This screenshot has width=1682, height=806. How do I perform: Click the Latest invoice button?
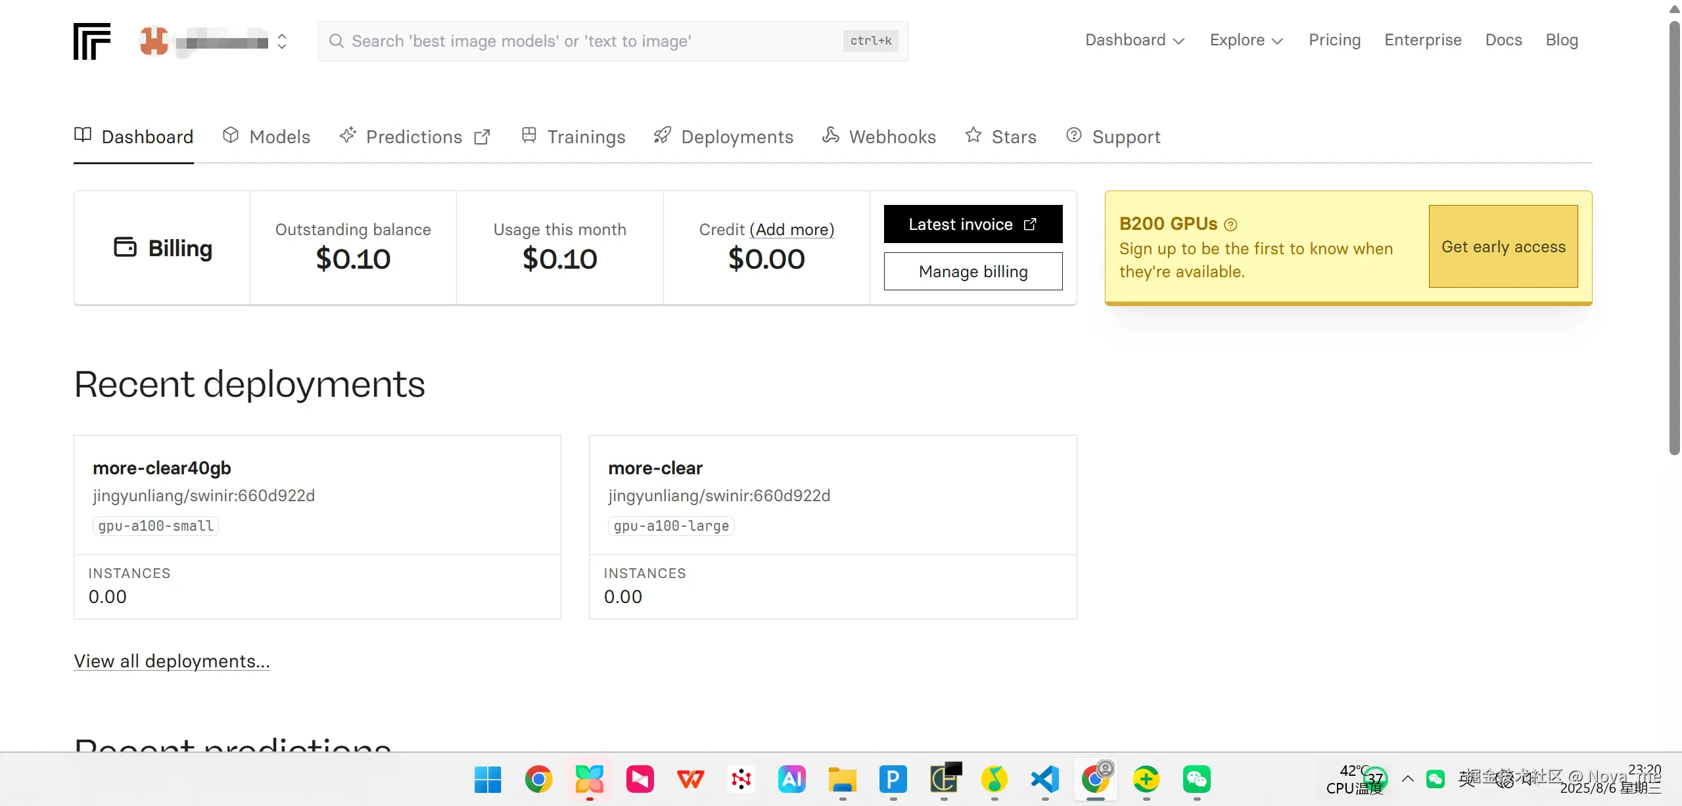pyautogui.click(x=973, y=224)
